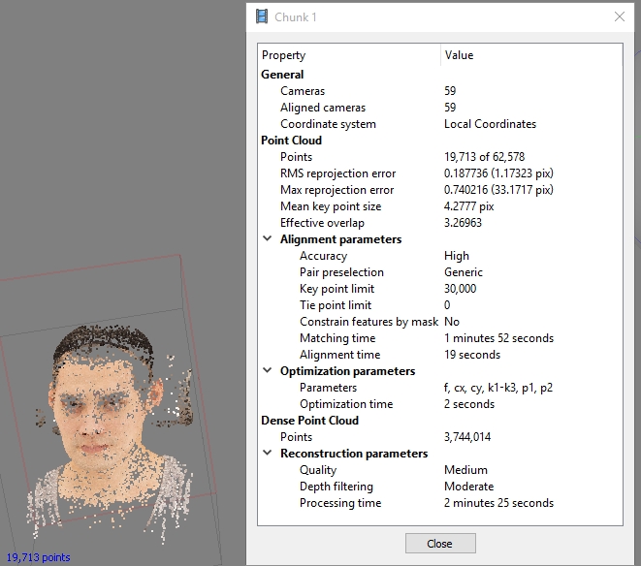Select the Aligned cameras row
The image size is (641, 566).
point(322,108)
